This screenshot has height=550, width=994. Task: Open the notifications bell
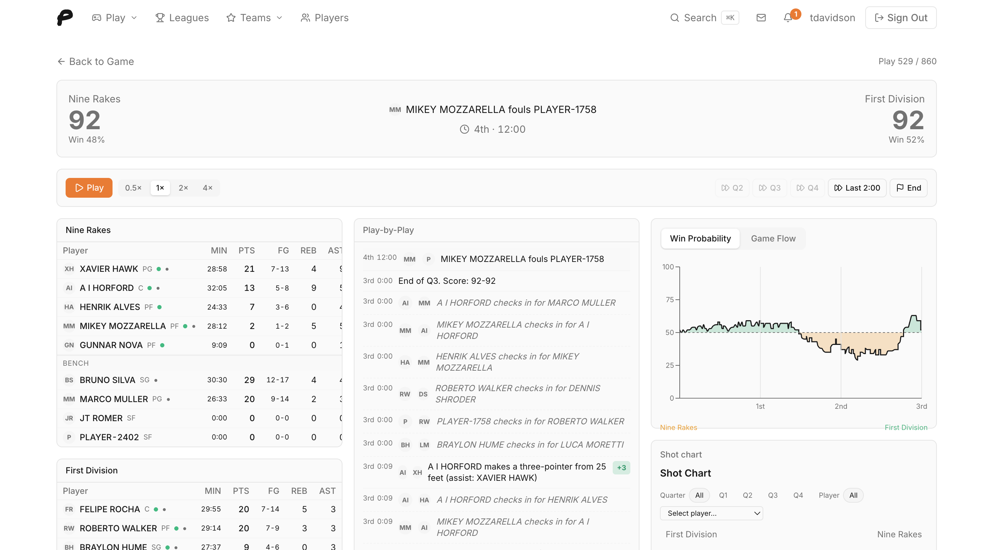(x=787, y=17)
